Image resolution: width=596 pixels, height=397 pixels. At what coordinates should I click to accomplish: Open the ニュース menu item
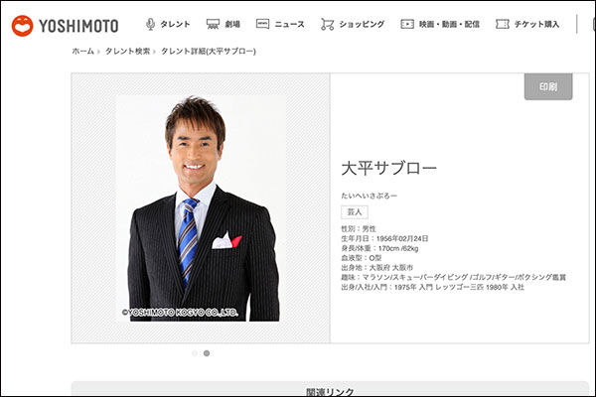(x=289, y=24)
